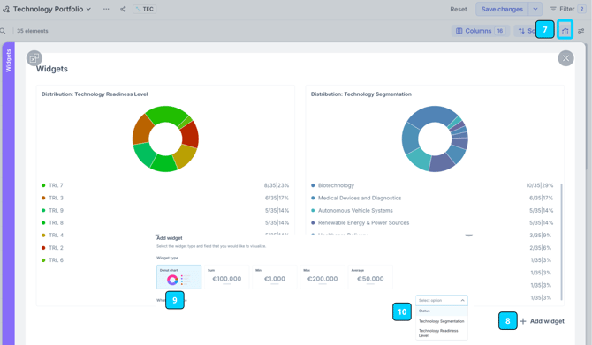The width and height of the screenshot is (592, 345).
Task: Click the TRL 7 legend color dot
Action: 43,185
